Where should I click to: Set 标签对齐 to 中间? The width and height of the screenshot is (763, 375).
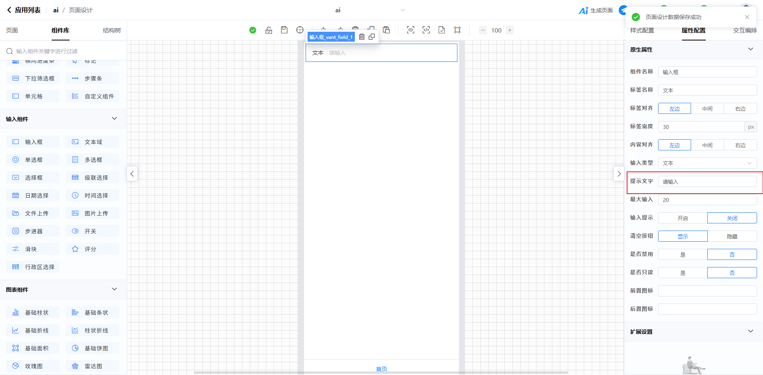point(707,108)
